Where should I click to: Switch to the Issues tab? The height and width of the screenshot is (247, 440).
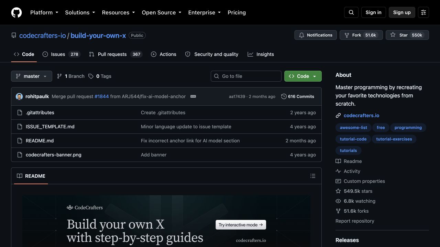pos(62,54)
